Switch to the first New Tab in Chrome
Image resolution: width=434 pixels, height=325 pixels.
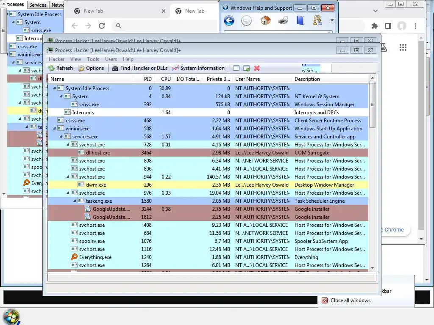pyautogui.click(x=118, y=11)
